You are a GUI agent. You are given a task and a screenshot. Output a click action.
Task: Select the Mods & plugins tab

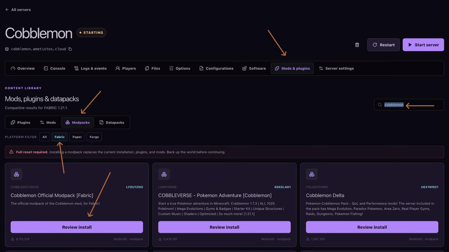[292, 68]
